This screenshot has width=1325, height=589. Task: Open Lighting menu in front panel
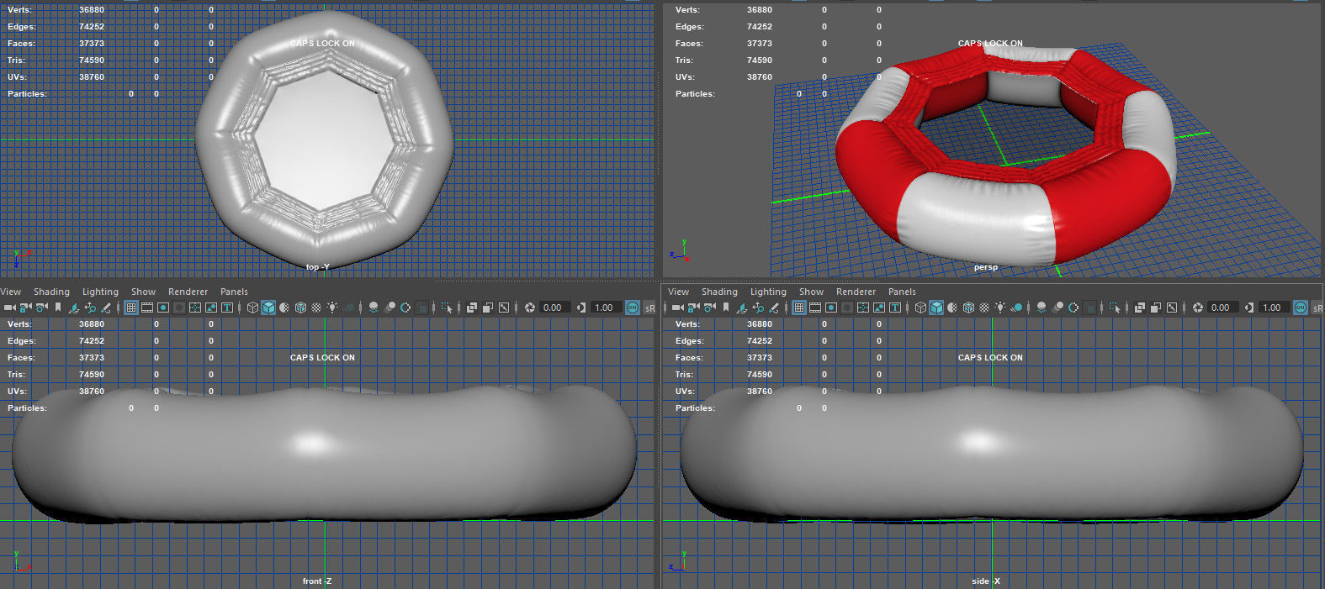(100, 292)
